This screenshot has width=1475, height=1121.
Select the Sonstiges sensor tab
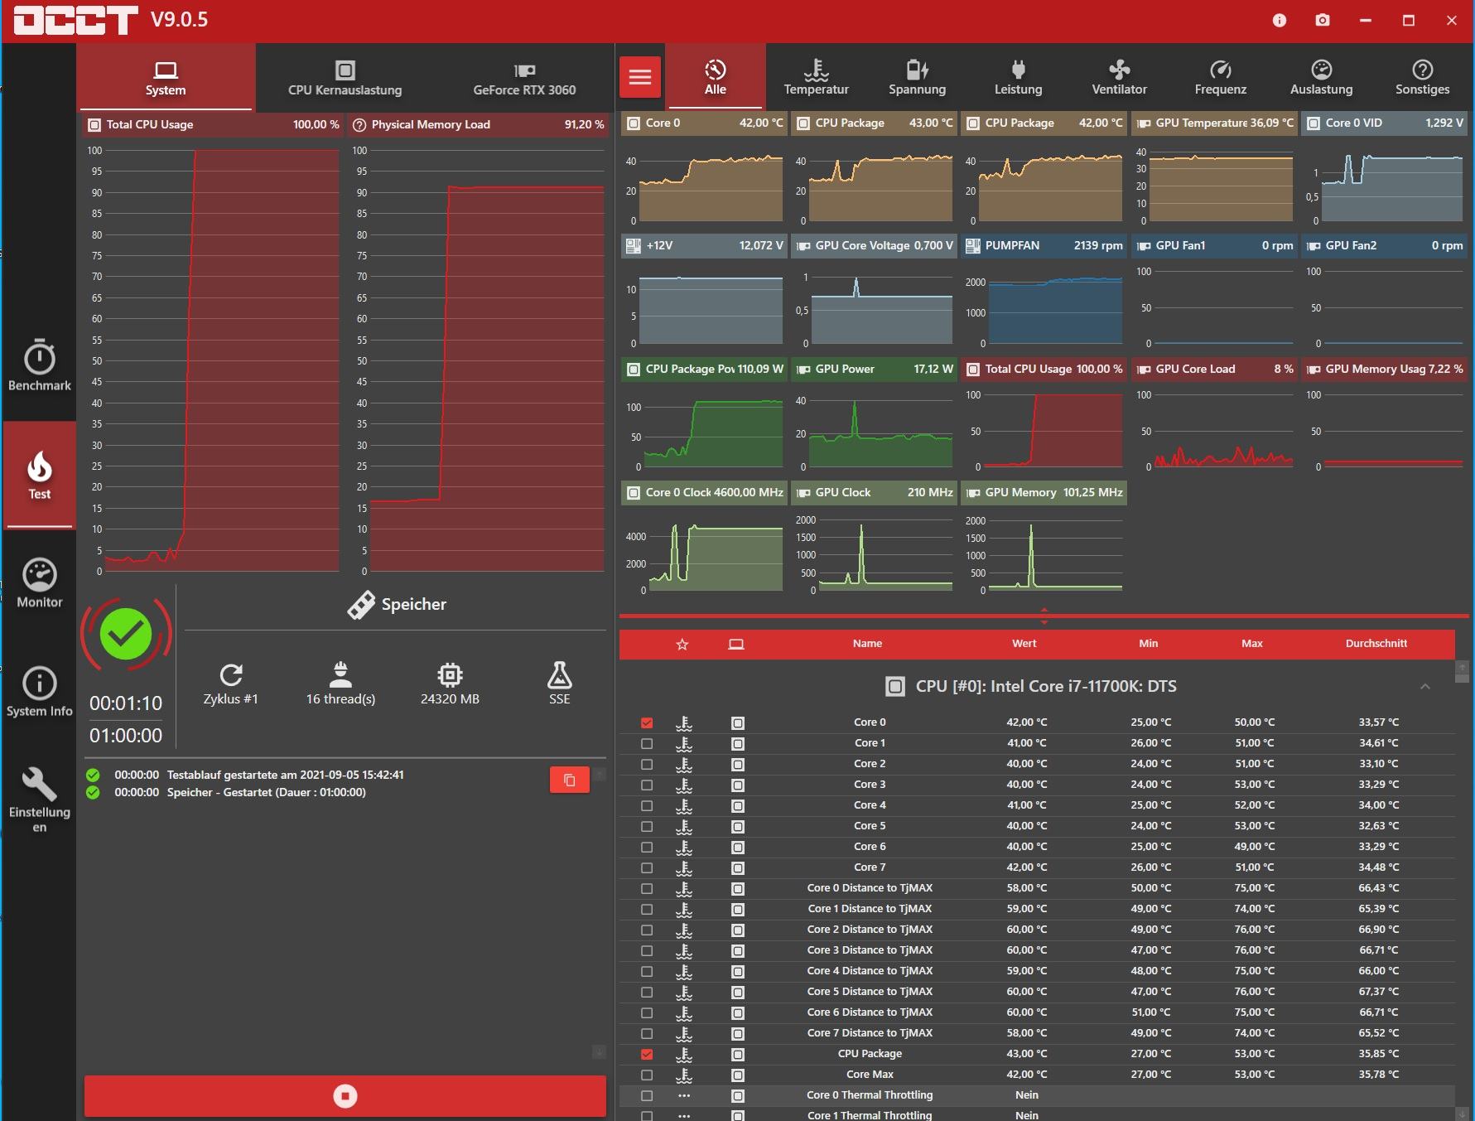(1423, 78)
